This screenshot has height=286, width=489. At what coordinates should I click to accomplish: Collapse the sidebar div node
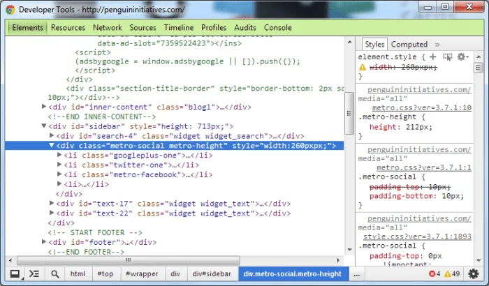44,126
